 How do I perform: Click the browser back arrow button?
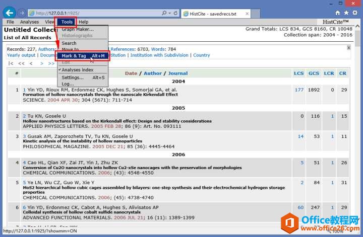tap(9, 13)
